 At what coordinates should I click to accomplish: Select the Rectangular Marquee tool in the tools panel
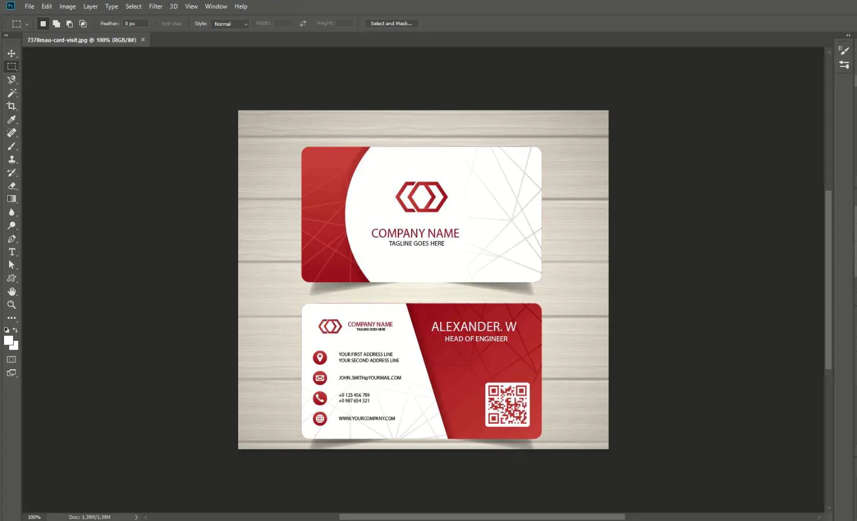pyautogui.click(x=11, y=66)
